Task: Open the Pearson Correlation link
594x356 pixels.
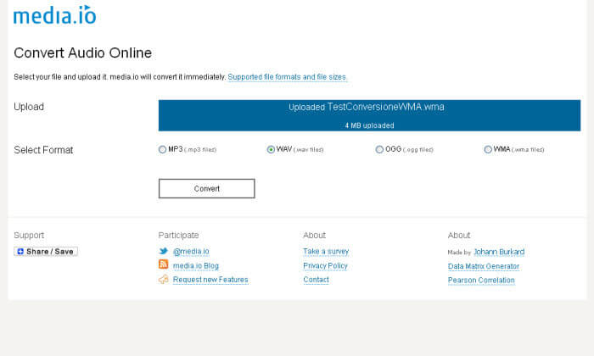Action: coord(481,281)
